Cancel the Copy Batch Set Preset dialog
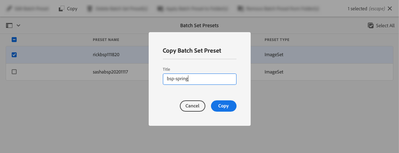This screenshot has height=153, width=399. coord(193,106)
